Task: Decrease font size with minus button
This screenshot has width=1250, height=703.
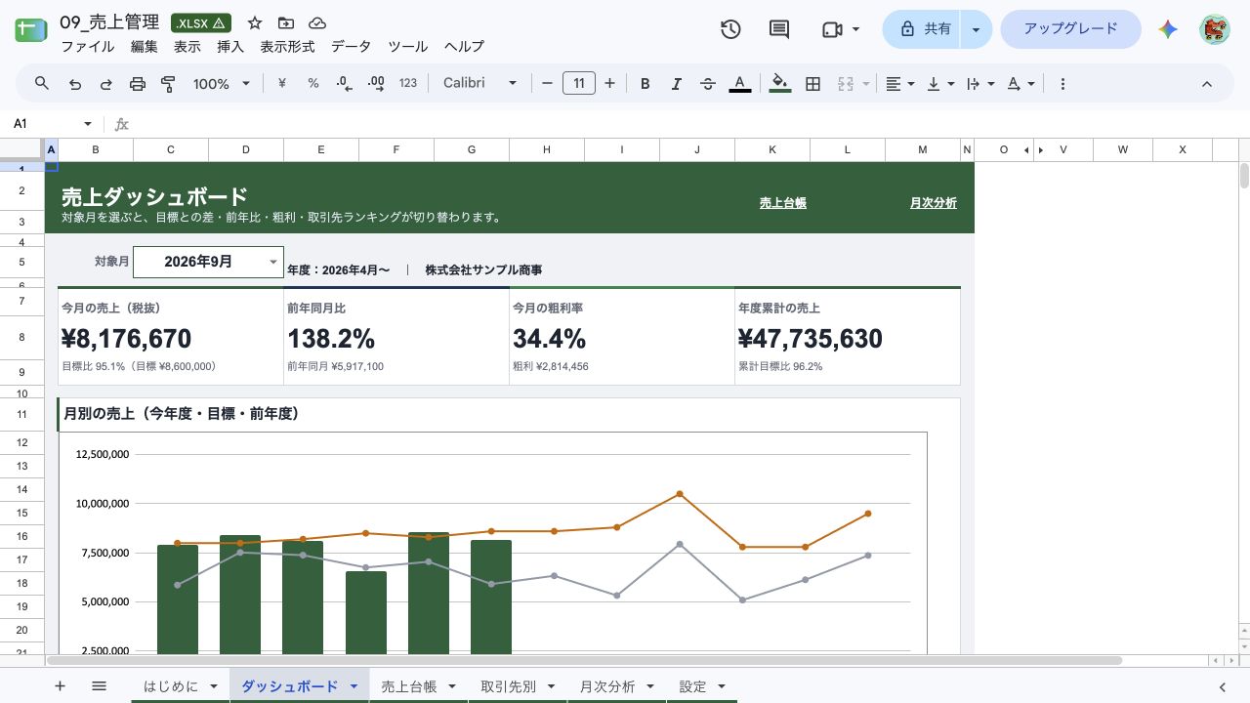Action: tap(547, 84)
